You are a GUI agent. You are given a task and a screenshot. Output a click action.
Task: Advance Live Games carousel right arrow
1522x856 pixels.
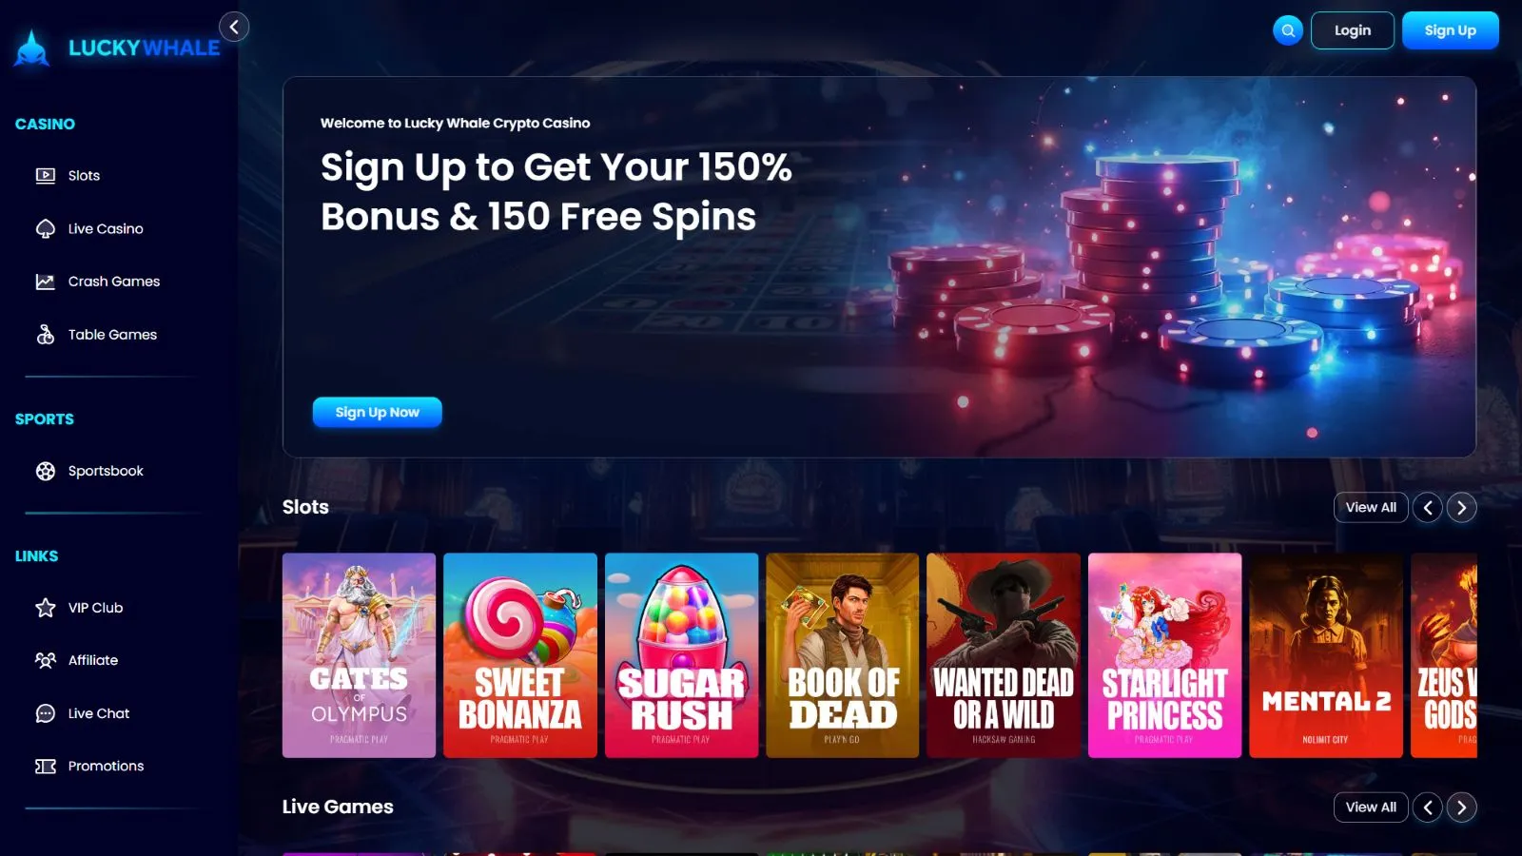tap(1462, 807)
